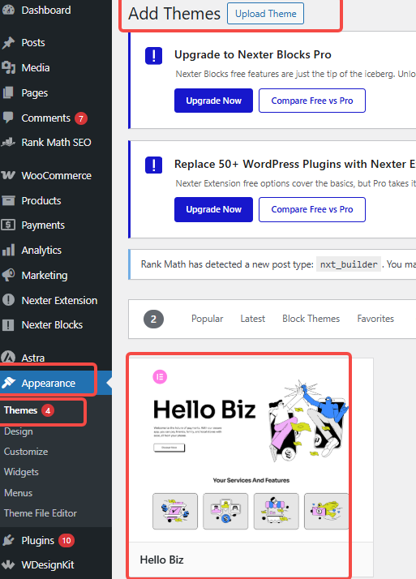Click the red 4 badge next to Themes
The width and height of the screenshot is (416, 579).
(48, 410)
